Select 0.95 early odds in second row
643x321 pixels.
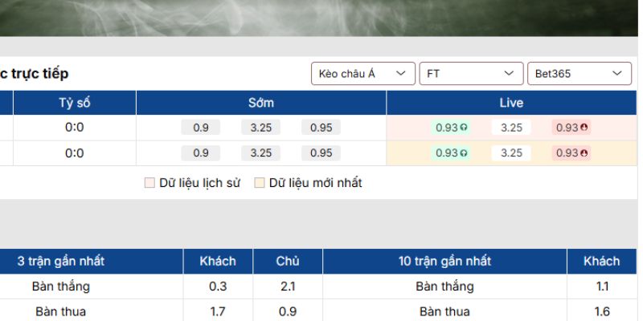tap(321, 153)
